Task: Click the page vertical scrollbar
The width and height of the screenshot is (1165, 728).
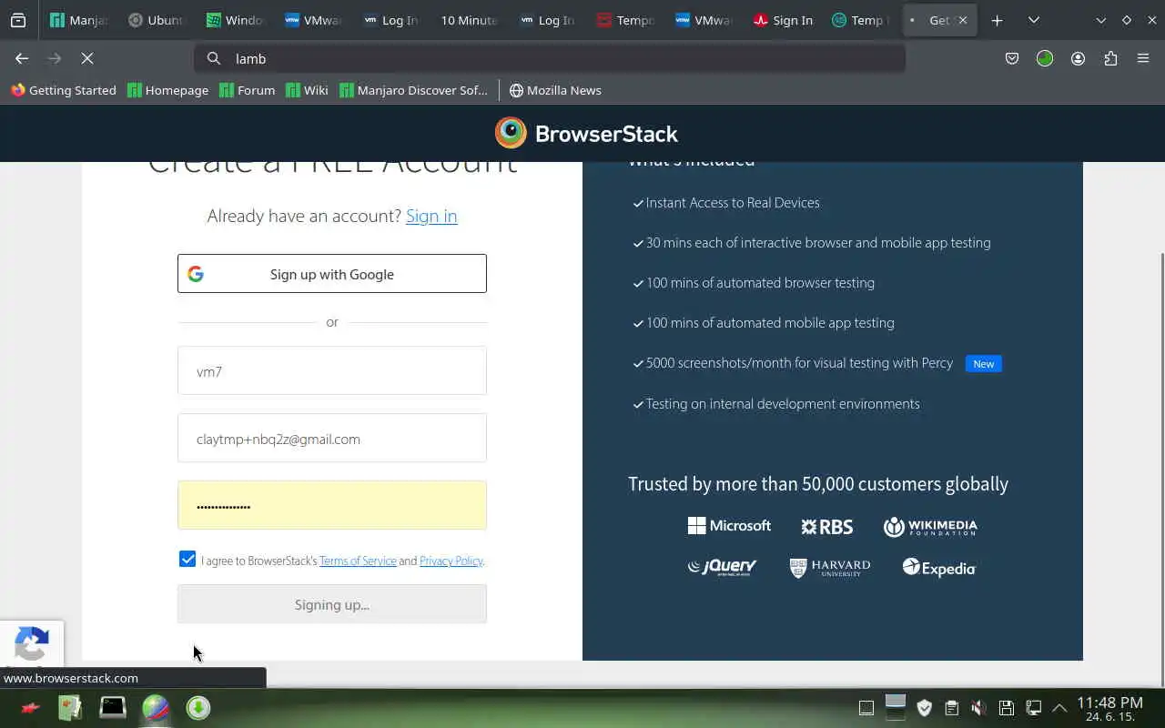Action: [x=1160, y=469]
